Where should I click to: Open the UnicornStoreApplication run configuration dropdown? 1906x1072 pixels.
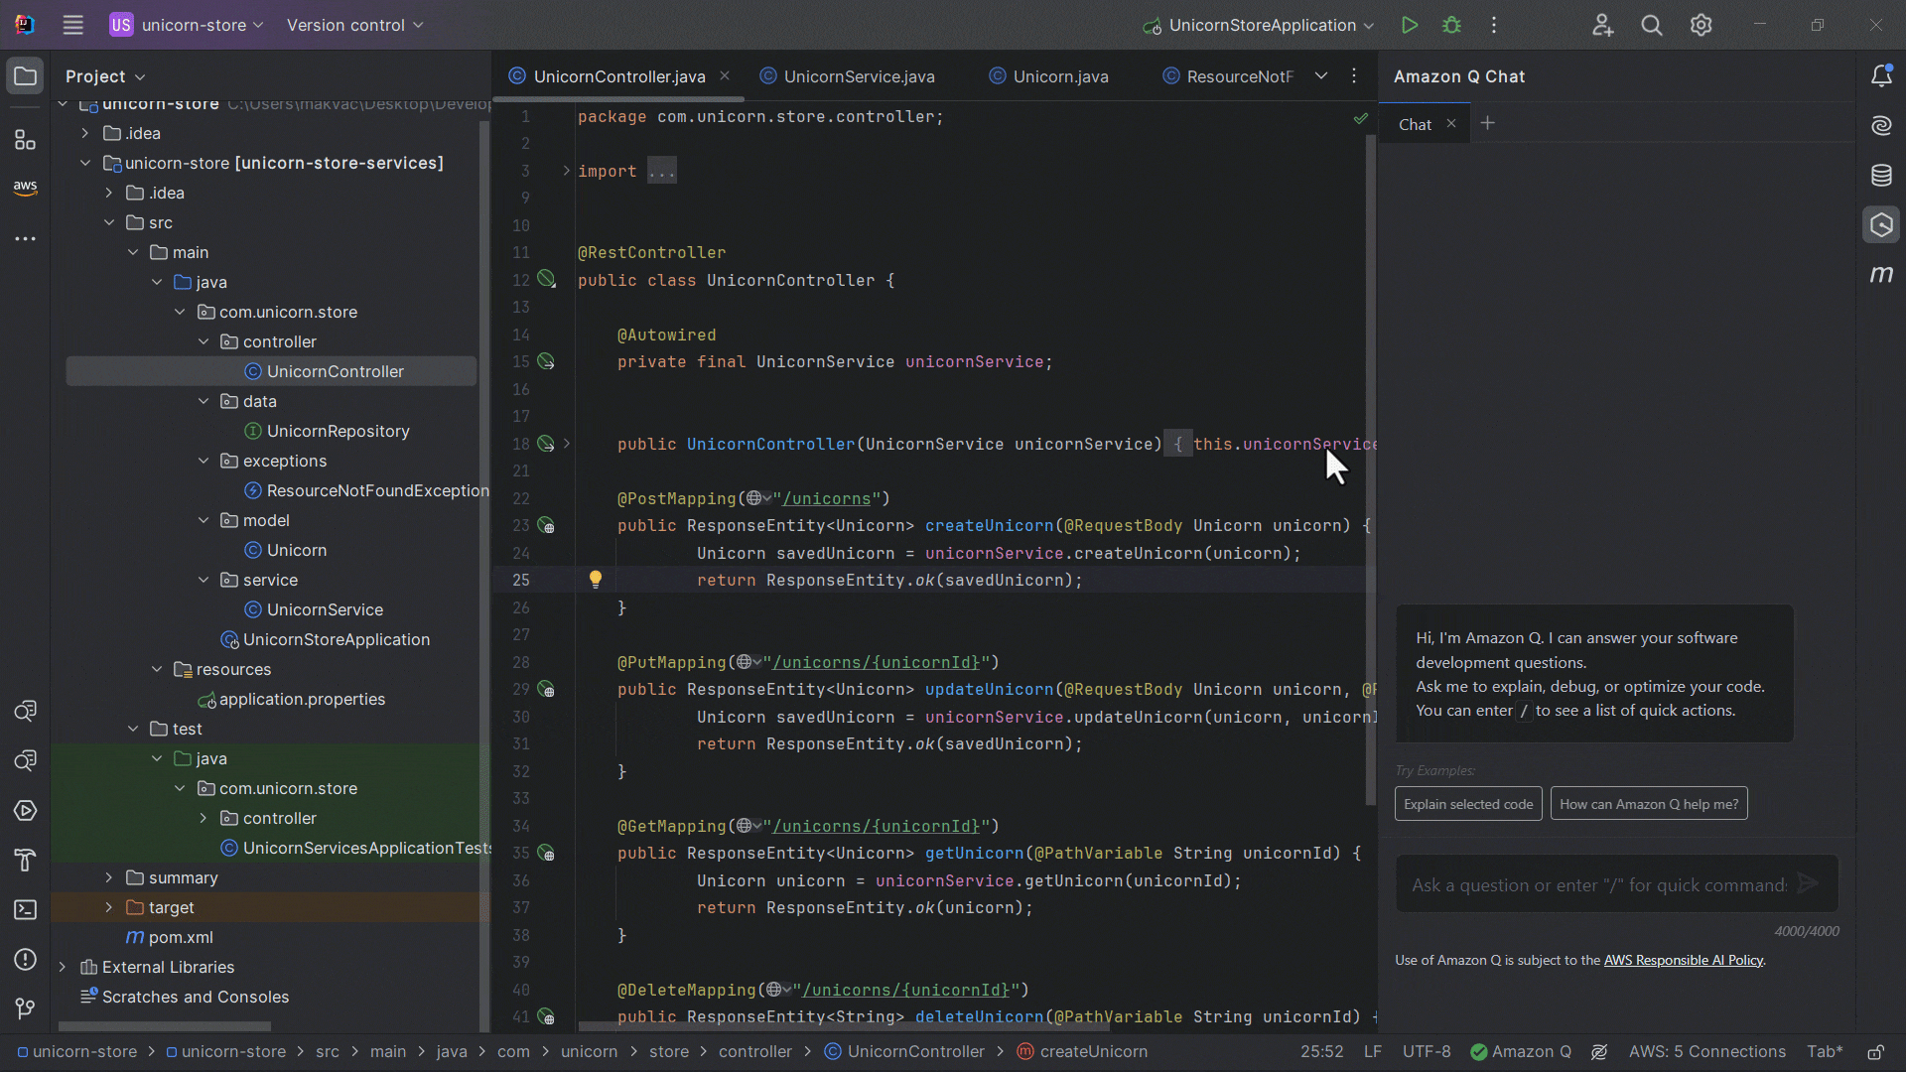click(1258, 25)
